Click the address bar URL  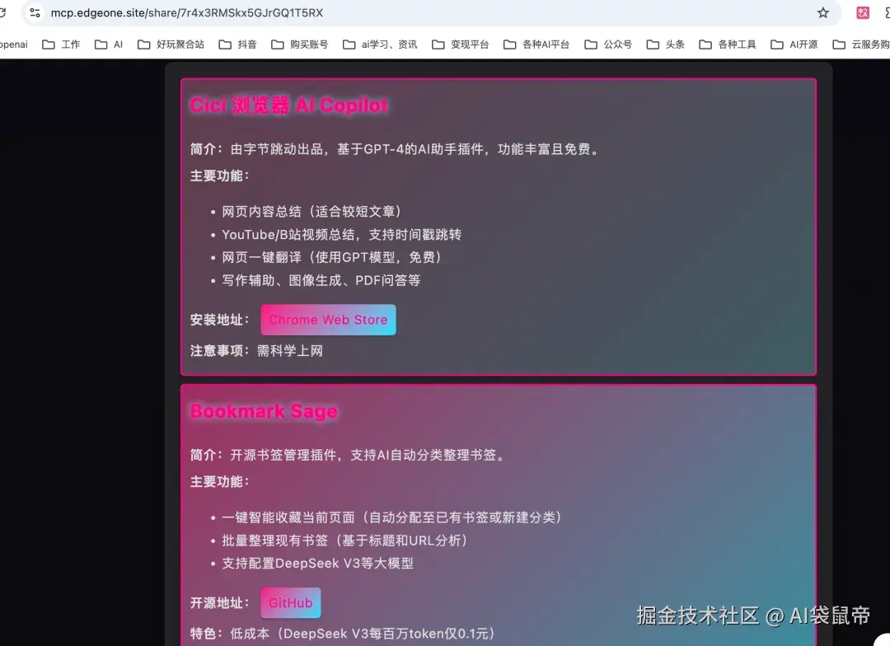[187, 12]
